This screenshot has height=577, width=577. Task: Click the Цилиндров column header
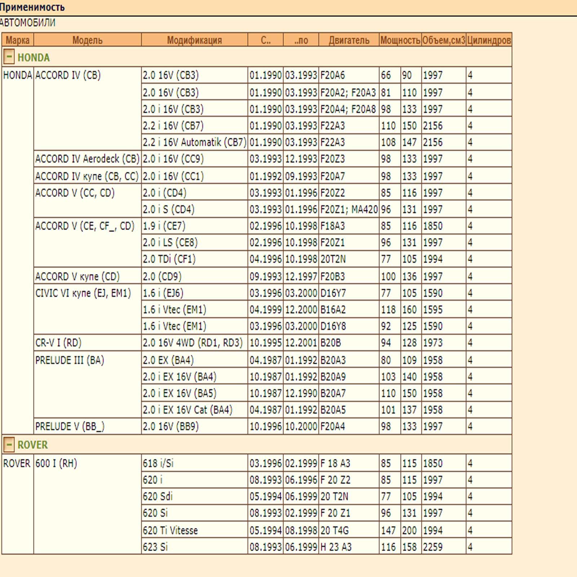click(x=489, y=40)
